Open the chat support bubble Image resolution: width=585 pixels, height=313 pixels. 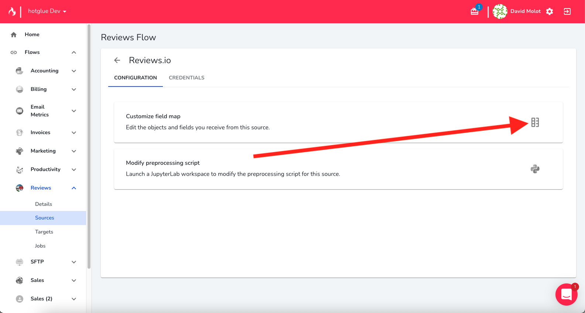tap(567, 295)
